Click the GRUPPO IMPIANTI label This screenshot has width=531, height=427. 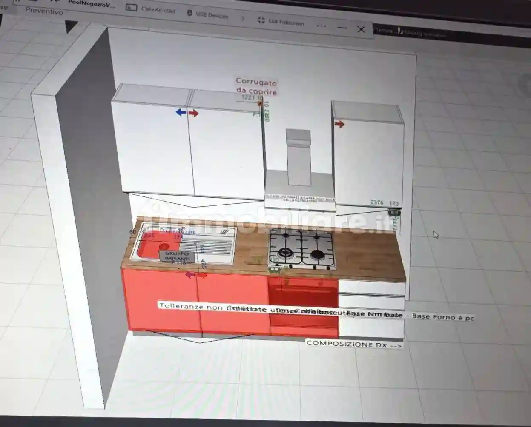pyautogui.click(x=177, y=256)
